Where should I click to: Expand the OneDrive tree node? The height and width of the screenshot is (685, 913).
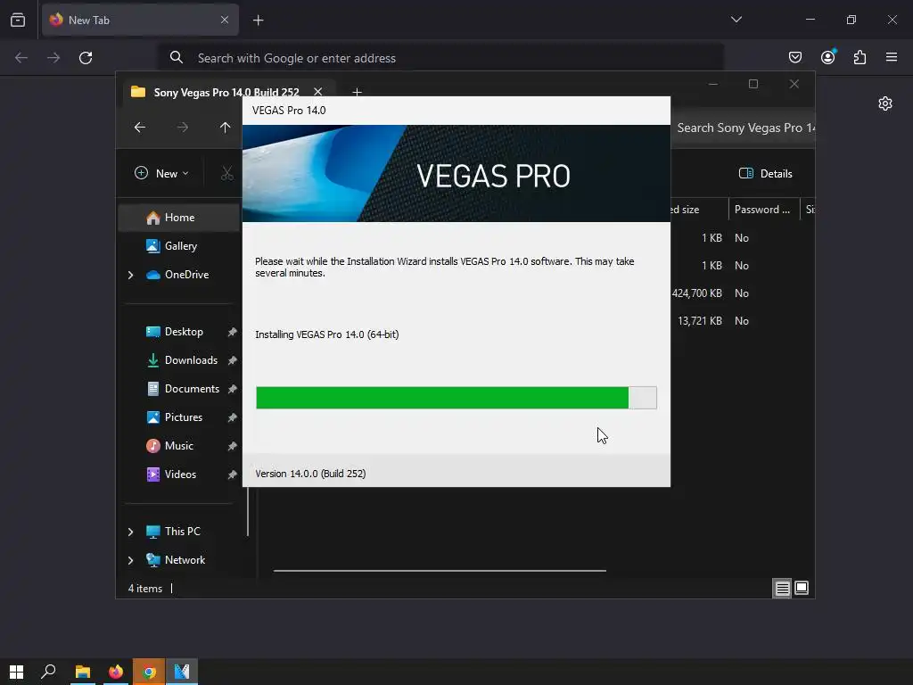click(x=130, y=275)
